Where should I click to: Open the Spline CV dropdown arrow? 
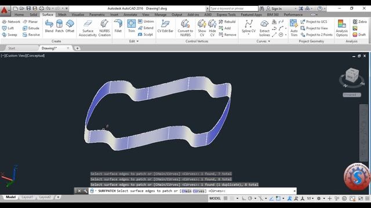tap(249, 35)
